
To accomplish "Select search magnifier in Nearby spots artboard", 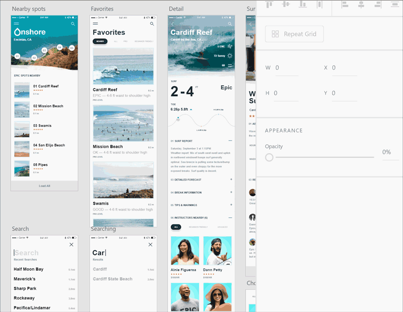I will point(73,24).
